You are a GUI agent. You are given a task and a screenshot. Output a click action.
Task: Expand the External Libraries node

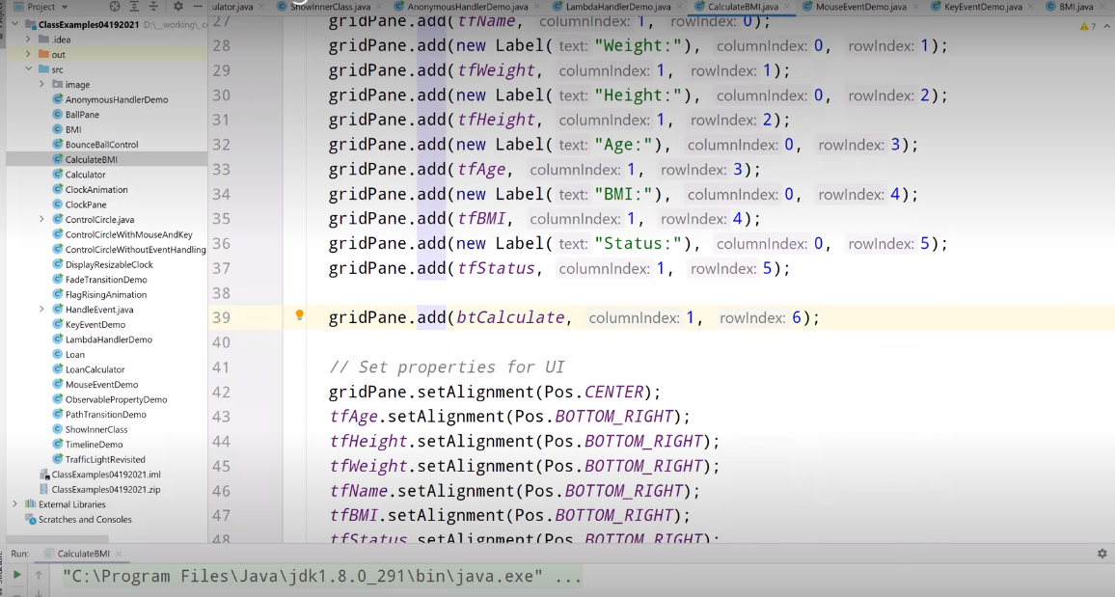click(x=16, y=503)
